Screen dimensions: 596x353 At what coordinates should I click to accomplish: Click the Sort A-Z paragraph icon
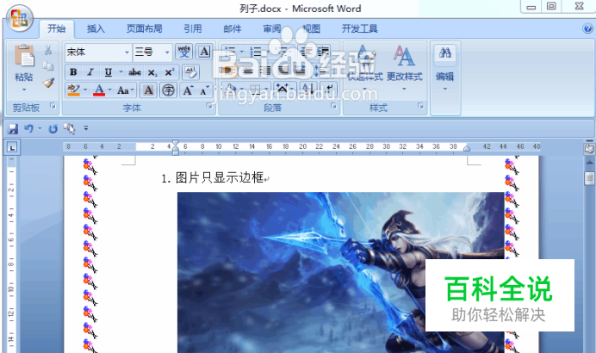tap(307, 90)
